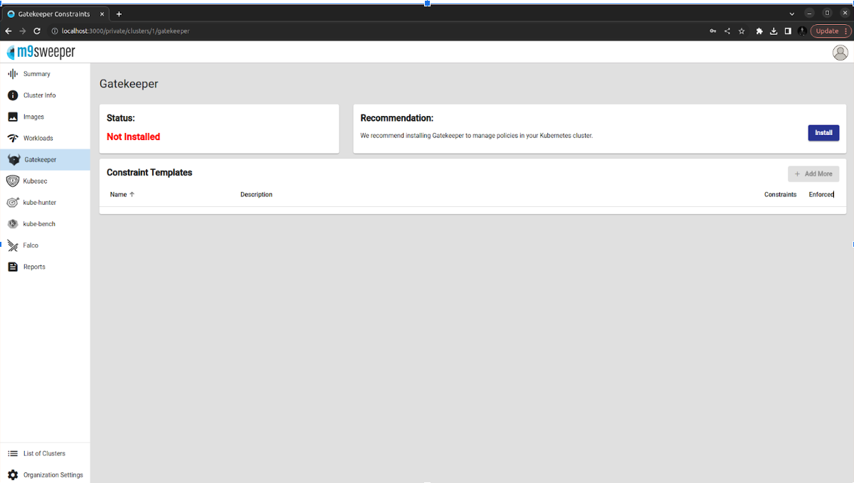Viewport: 854px width, 483px height.
Task: Expand the browser tab search chevron
Action: tap(792, 14)
